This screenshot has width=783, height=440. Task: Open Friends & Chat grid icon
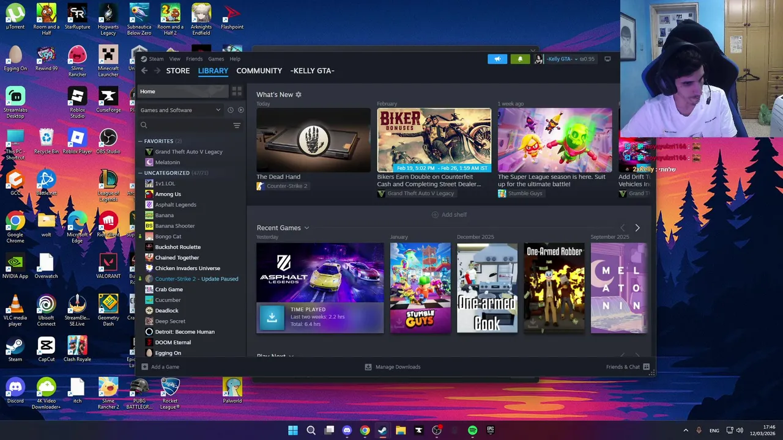click(646, 367)
